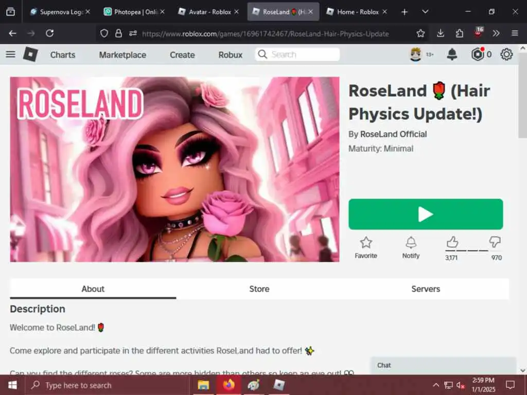This screenshot has height=395, width=527.
Task: Click the 'Maturity: Minimal' label
Action: click(x=381, y=149)
